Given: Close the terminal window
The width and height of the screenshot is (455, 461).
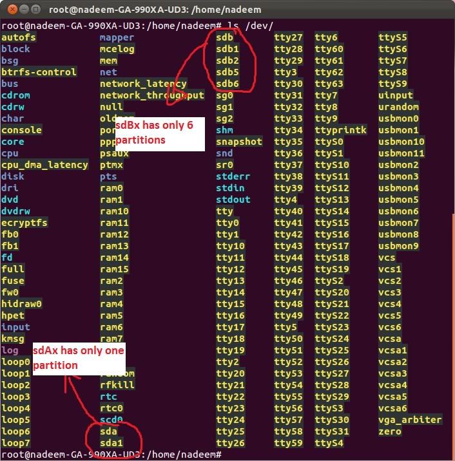Looking at the screenshot, I should tap(12, 10).
